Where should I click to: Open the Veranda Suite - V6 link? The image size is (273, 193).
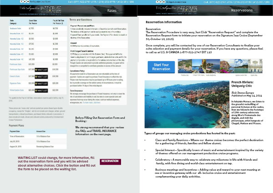pyautogui.click(x=16, y=59)
